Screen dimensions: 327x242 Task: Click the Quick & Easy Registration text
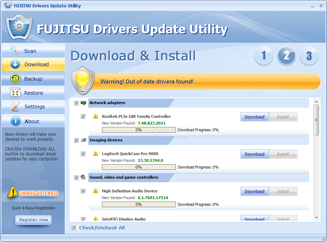coord(33,208)
